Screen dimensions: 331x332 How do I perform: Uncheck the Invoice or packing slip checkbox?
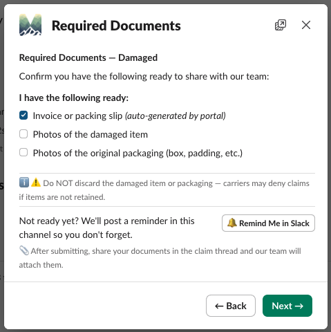(23, 116)
